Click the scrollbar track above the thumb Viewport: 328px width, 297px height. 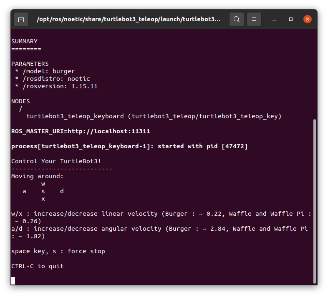[314, 75]
